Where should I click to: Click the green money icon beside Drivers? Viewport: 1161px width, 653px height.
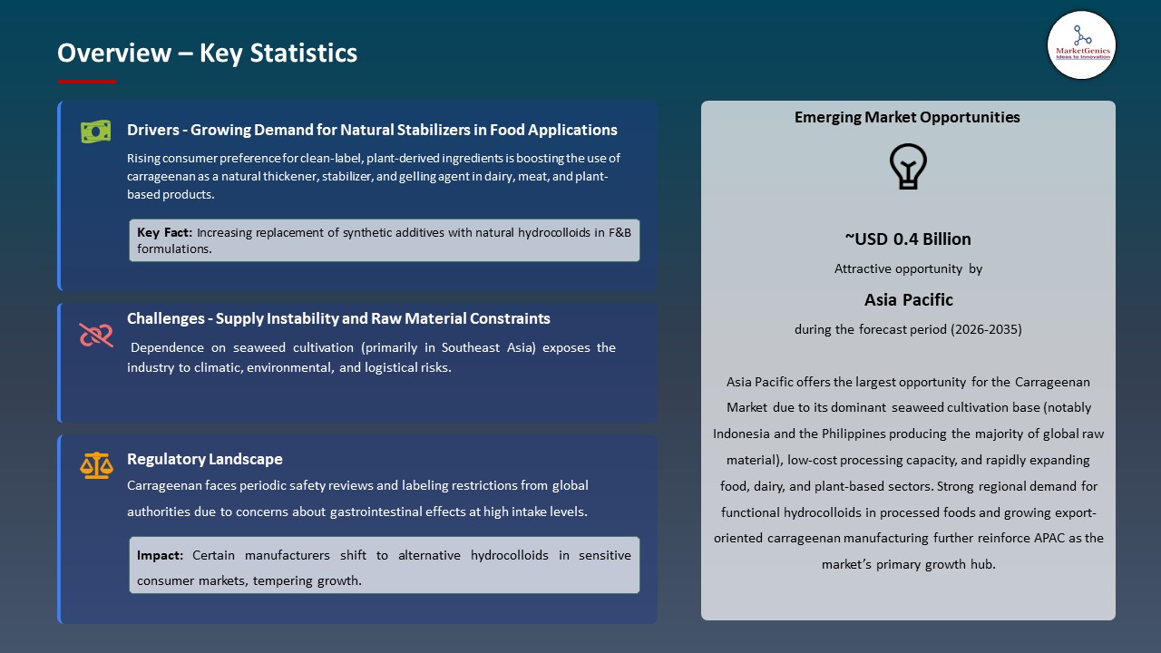(x=95, y=132)
